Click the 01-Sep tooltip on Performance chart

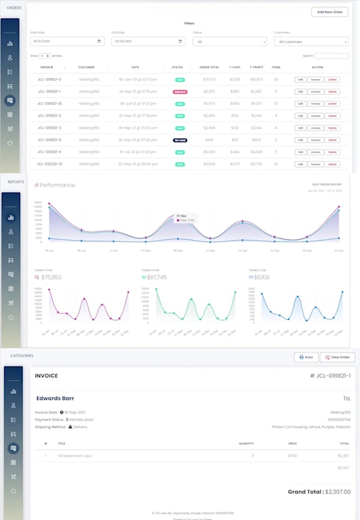[186, 218]
